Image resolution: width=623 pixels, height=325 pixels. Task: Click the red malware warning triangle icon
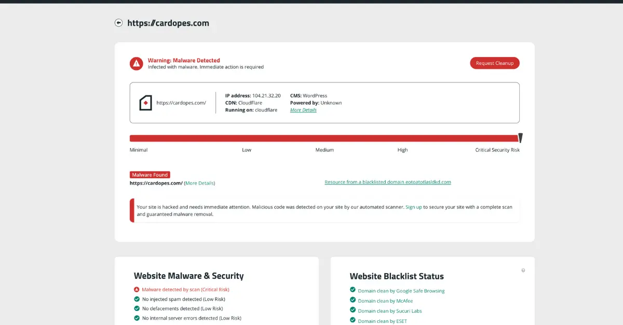point(136,63)
